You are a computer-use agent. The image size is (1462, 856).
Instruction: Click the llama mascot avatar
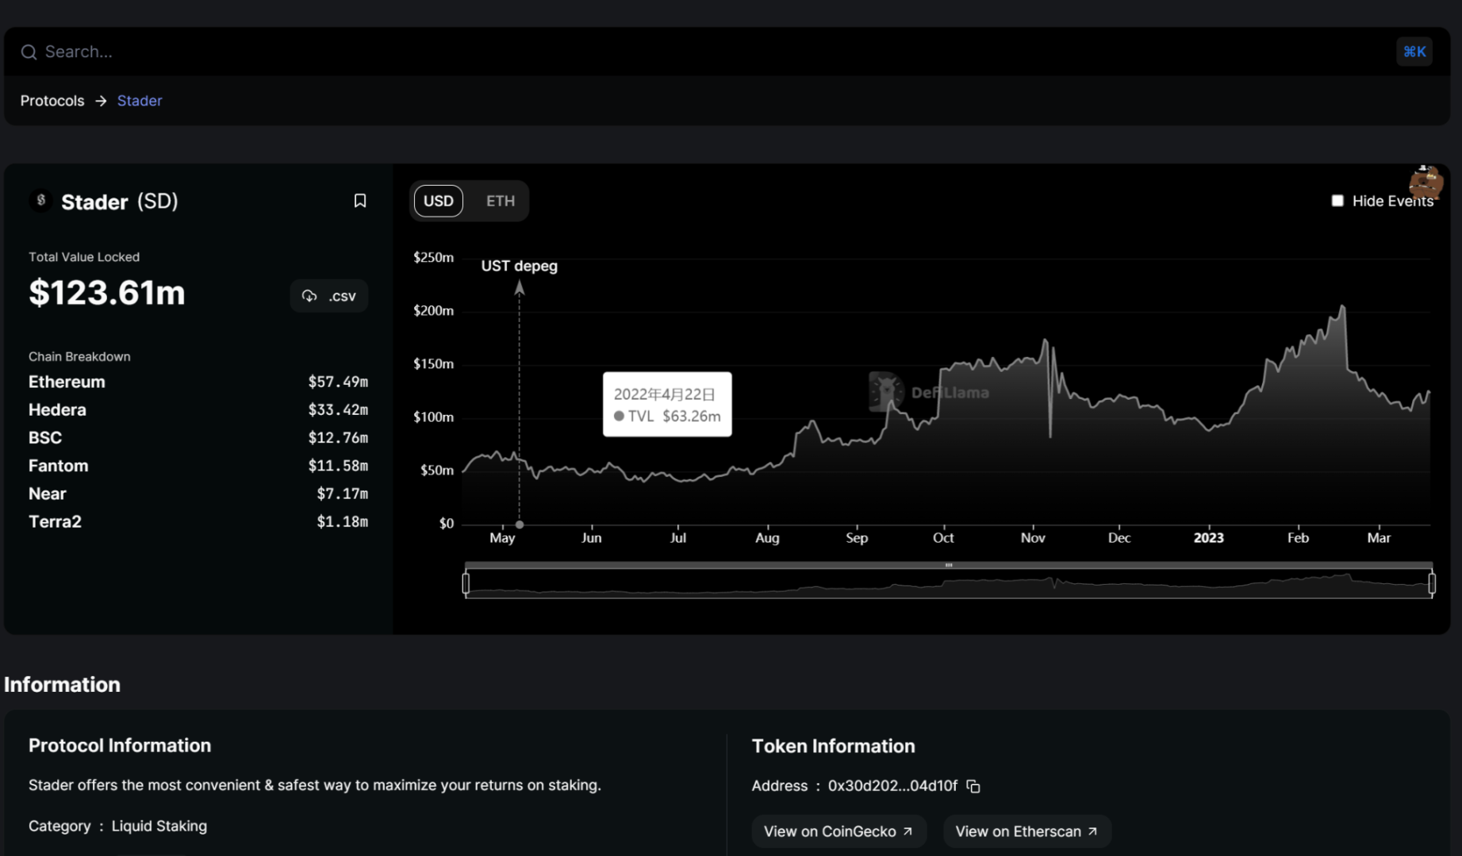point(1425,182)
